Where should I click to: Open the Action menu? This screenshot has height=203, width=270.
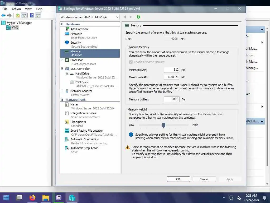point(16,9)
